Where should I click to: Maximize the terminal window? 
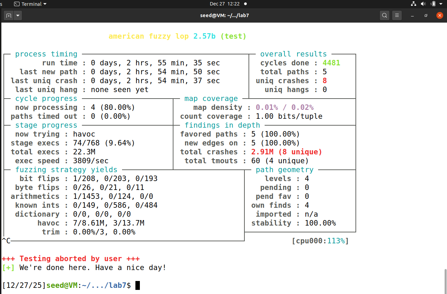tap(426, 15)
